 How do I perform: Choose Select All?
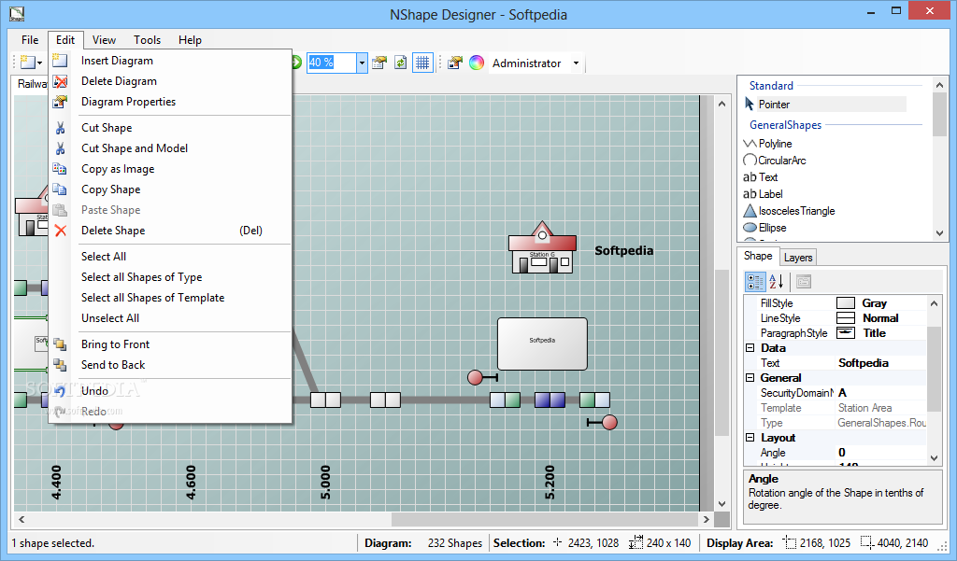[103, 257]
